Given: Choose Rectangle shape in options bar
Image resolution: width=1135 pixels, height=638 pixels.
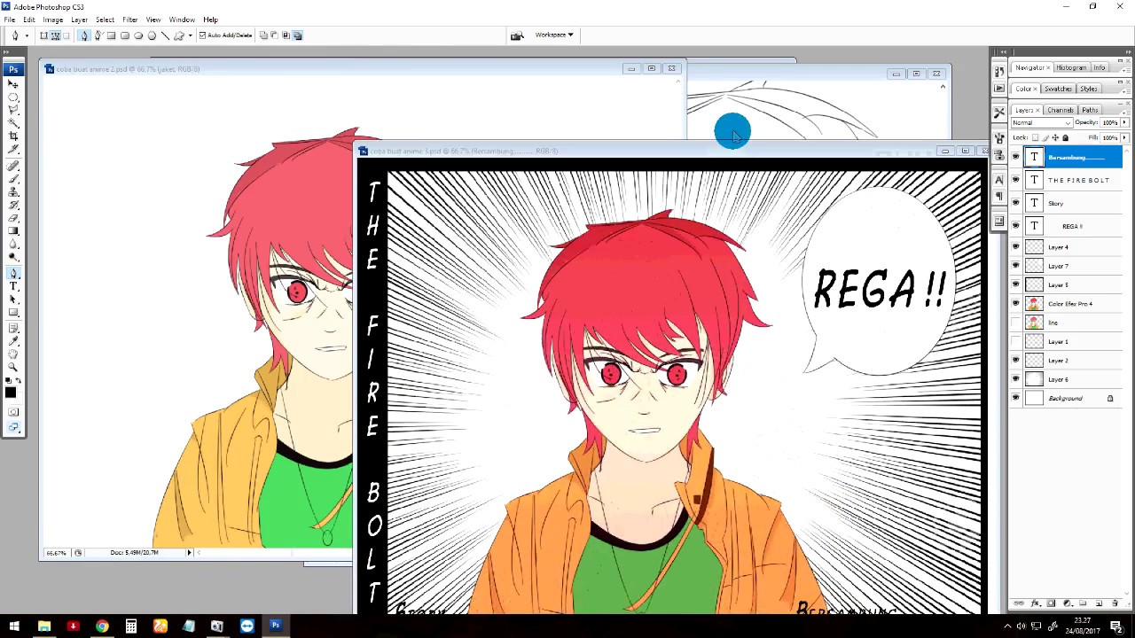Looking at the screenshot, I should (x=111, y=35).
